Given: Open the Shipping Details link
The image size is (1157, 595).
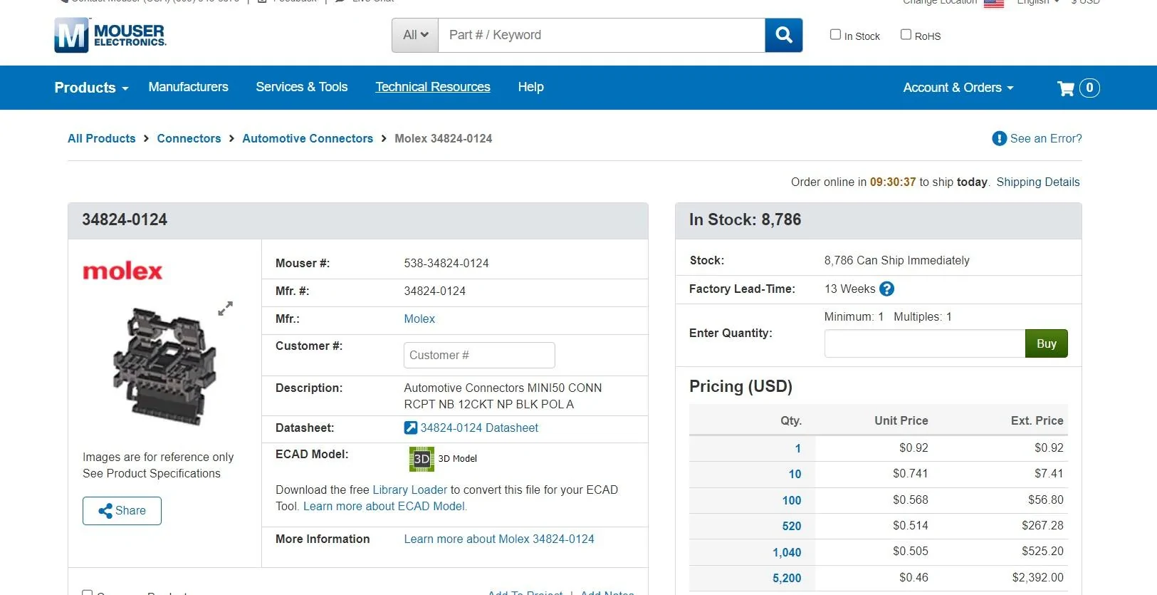Looking at the screenshot, I should pos(1038,182).
